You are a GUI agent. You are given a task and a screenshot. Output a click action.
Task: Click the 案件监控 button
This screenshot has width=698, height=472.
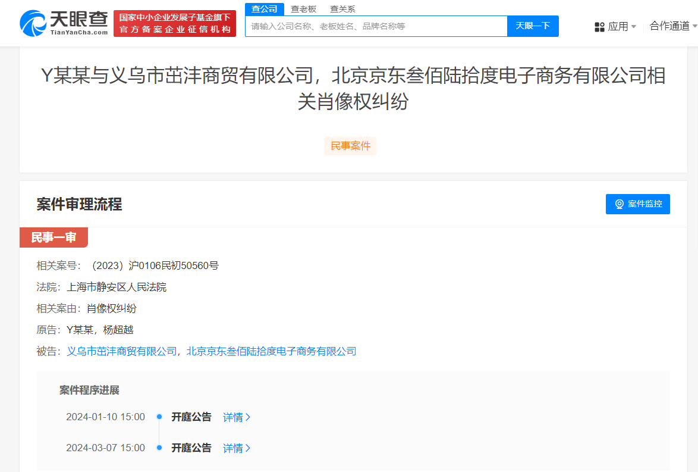(x=637, y=204)
